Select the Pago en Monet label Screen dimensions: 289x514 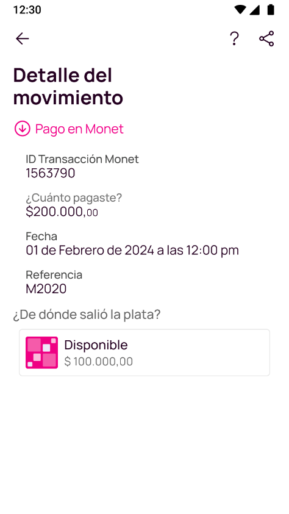79,129
